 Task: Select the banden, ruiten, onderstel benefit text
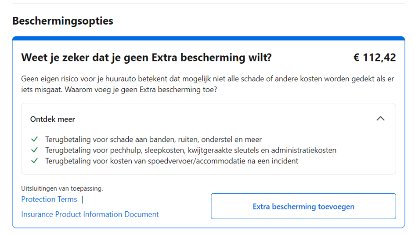click(153, 140)
